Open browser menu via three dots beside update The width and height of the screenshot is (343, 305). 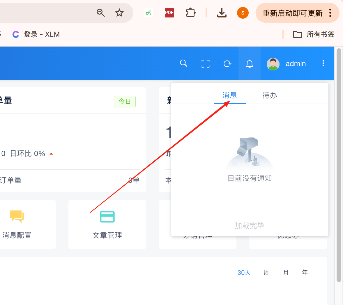(330, 13)
